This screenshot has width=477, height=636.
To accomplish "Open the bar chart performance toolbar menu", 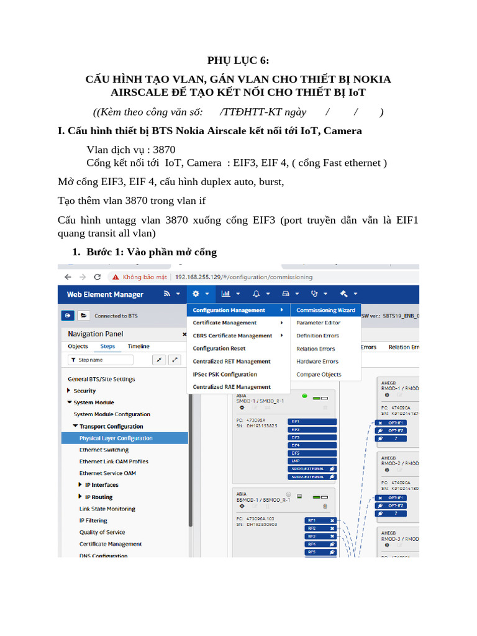I will pos(225,294).
